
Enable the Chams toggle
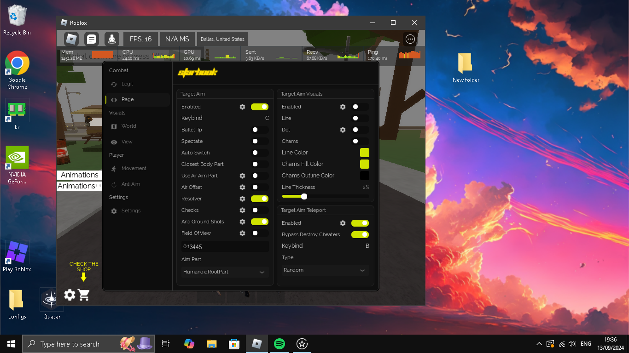coord(360,141)
